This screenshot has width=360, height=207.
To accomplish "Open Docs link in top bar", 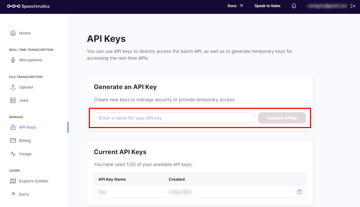I will 235,6.
